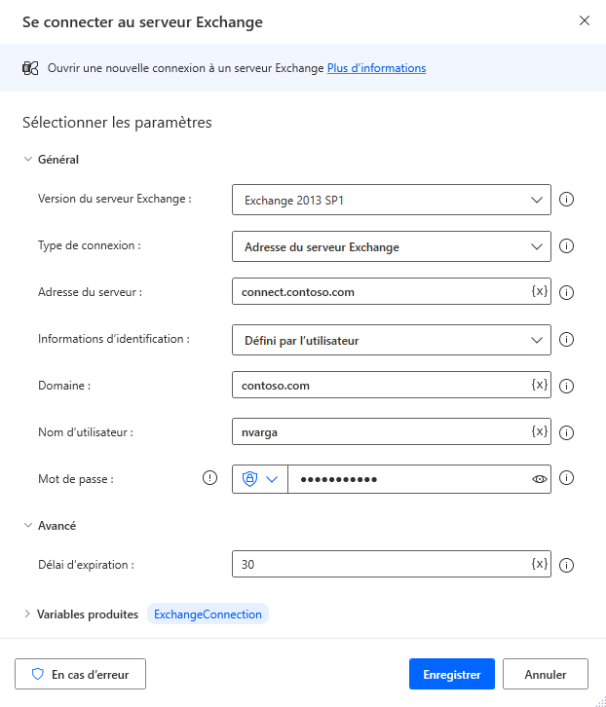Viewport: 606px width, 707px height.
Task: Click info icon for Version du serveur Exchange
Action: (566, 199)
